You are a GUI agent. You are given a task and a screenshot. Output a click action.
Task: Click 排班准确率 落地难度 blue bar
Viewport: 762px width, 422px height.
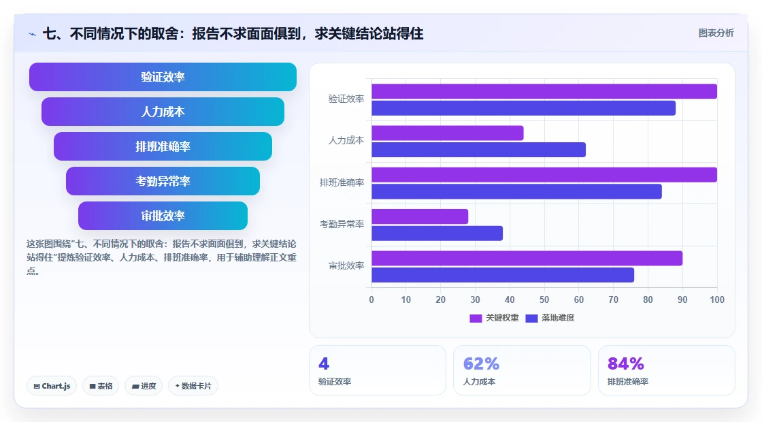[516, 191]
